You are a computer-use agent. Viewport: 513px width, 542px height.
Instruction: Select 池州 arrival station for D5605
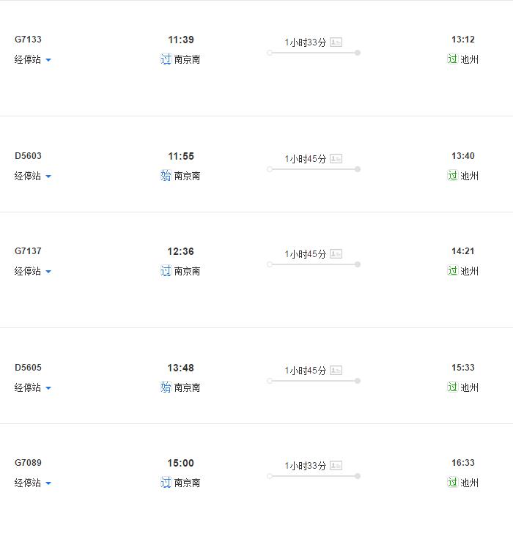pos(470,387)
